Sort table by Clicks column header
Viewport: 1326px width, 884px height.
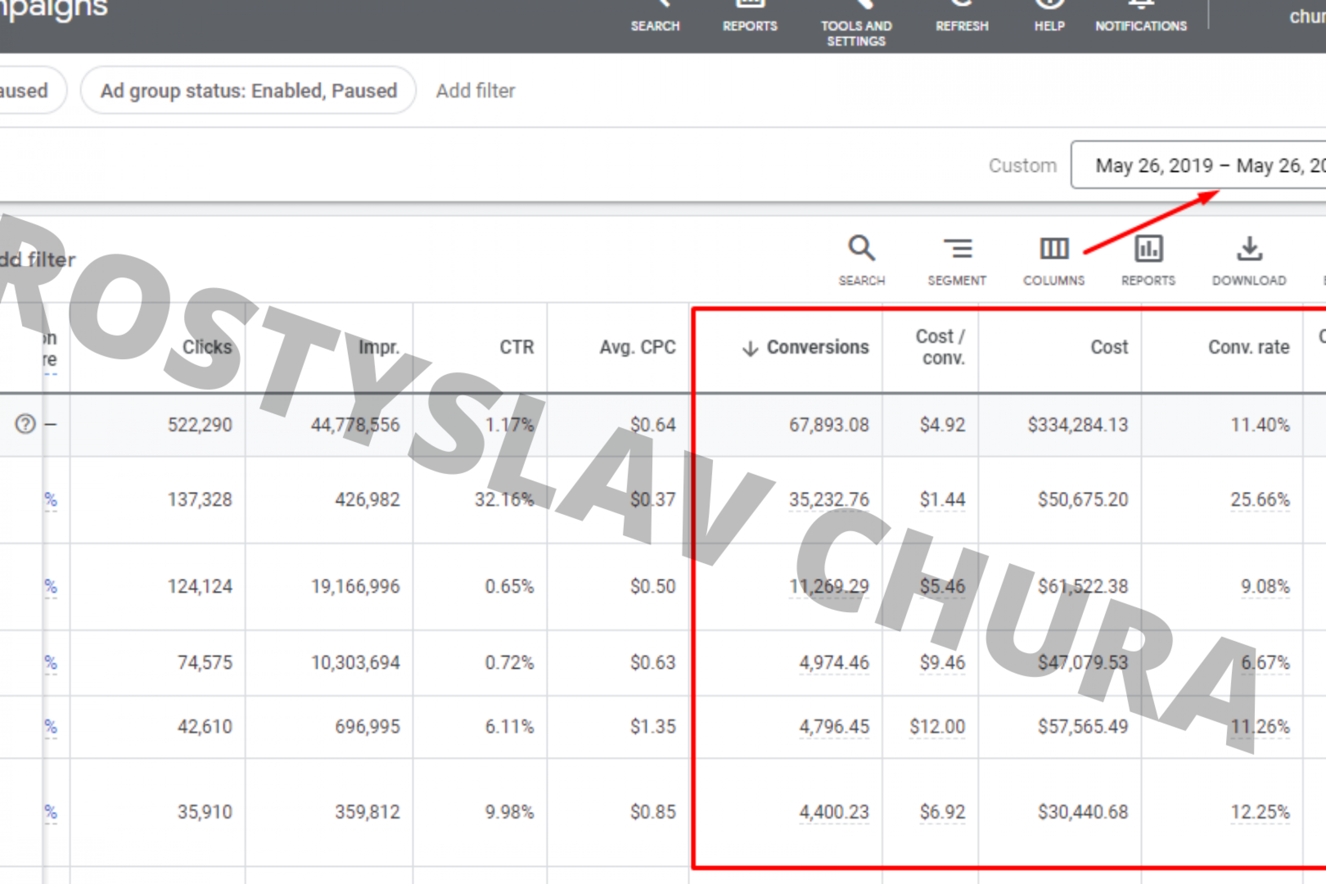coord(207,347)
